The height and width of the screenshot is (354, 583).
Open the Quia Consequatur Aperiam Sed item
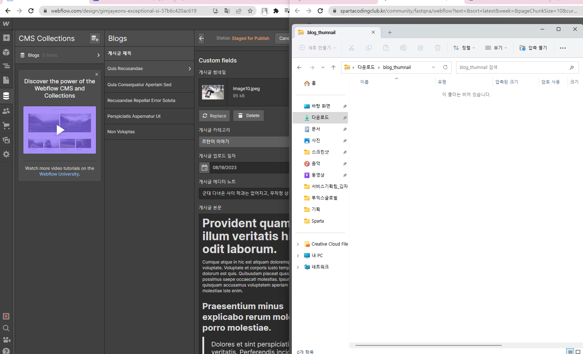pos(149,85)
